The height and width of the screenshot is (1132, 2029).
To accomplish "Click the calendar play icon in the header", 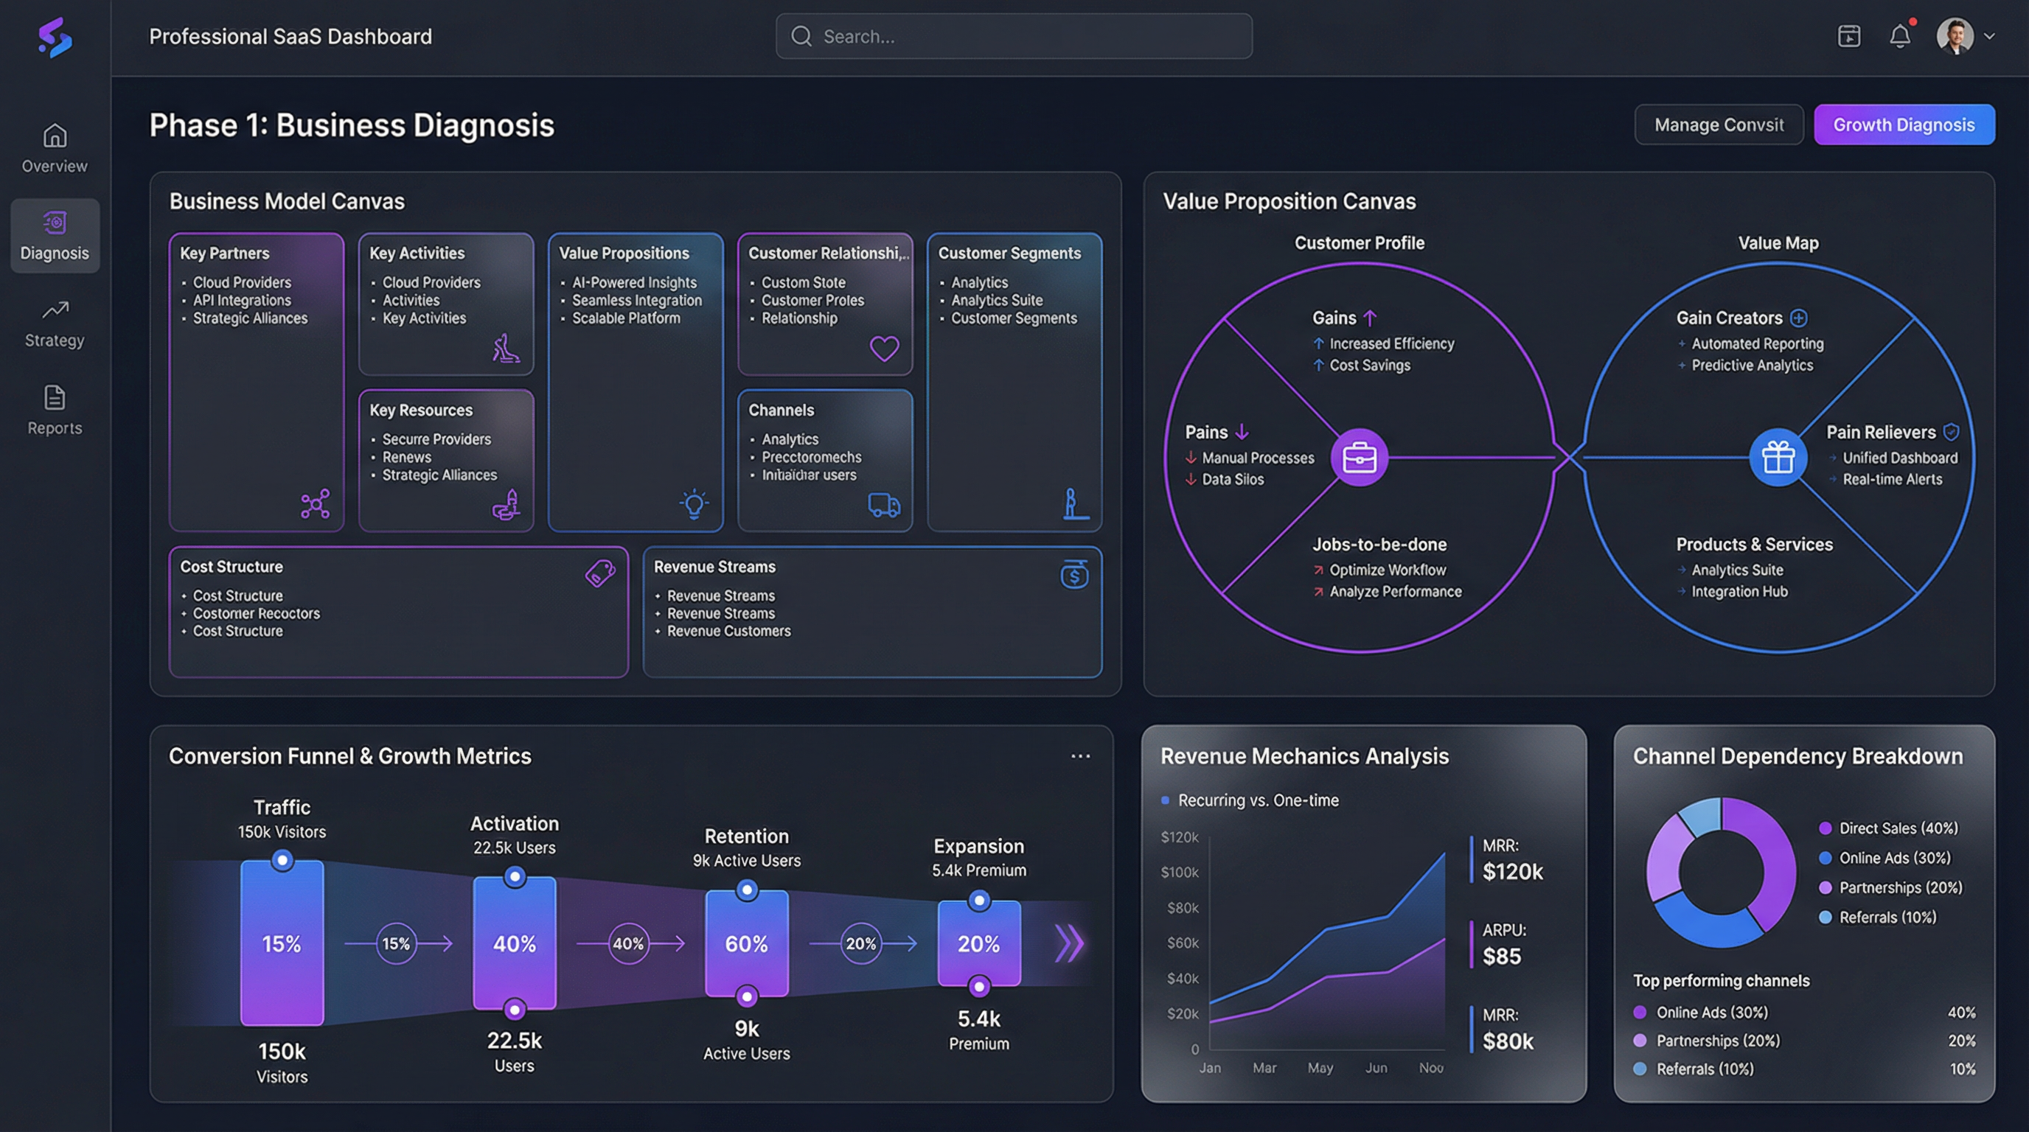I will pos(1848,36).
